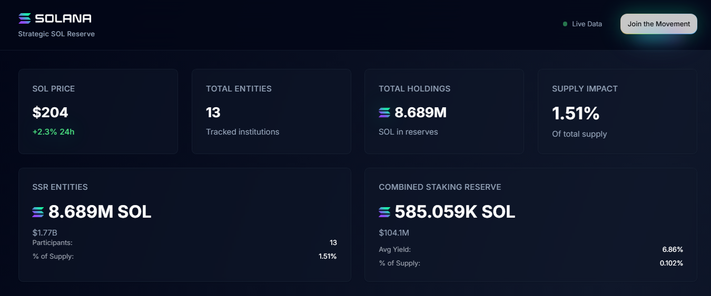Click the Avg Yield: label
The height and width of the screenshot is (296, 711).
(395, 249)
